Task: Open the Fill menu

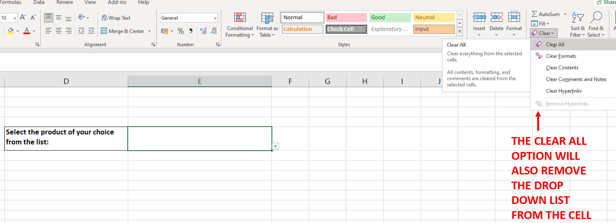Action: [540, 24]
